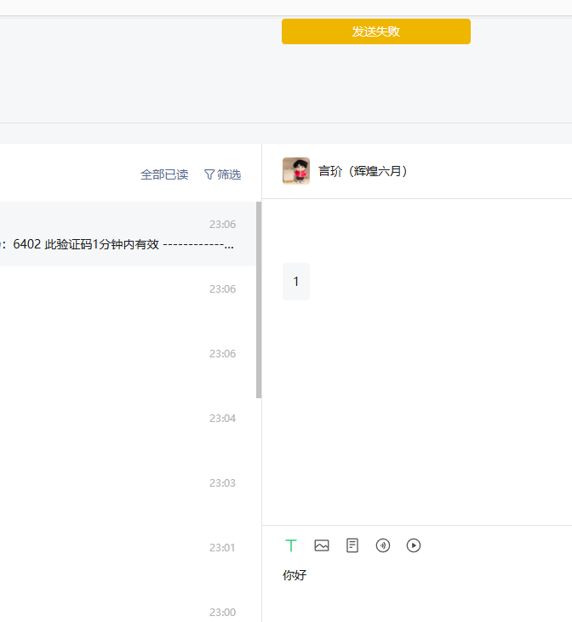Select the text message icon
This screenshot has height=622, width=572.
coord(291,545)
